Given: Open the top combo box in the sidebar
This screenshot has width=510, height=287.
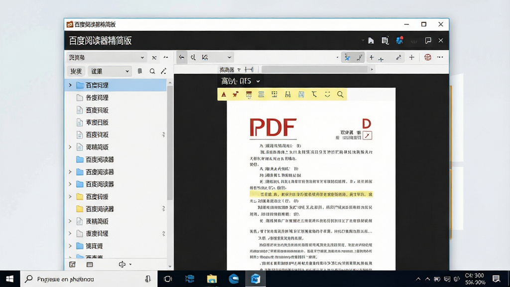Looking at the screenshot, I should tap(107, 58).
